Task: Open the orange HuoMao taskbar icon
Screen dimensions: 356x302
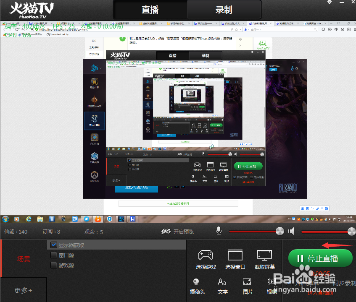Action: 98,219
